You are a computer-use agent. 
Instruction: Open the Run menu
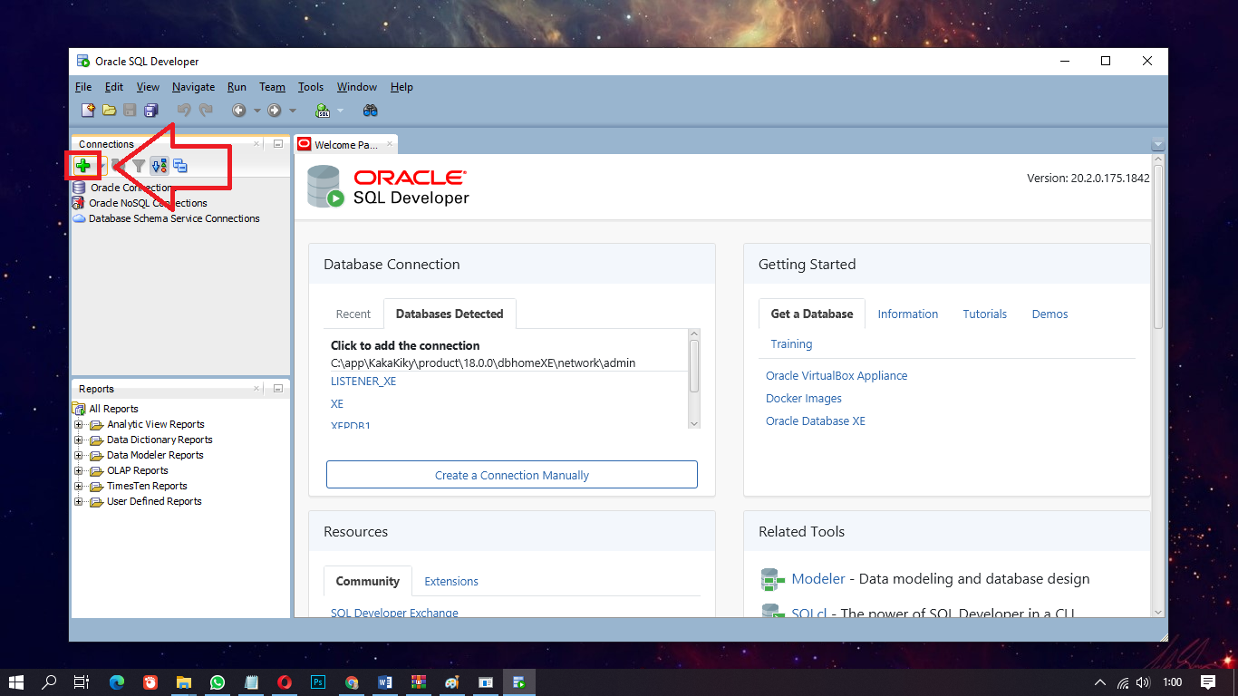click(237, 87)
